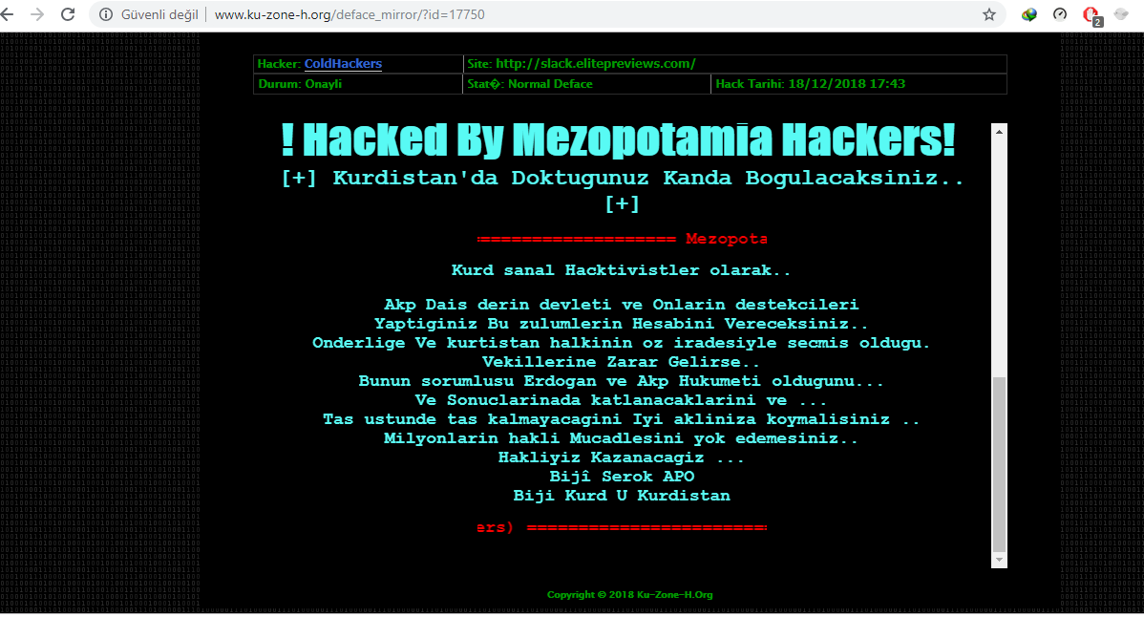Open the slack.elitepreviews.com site link

pyautogui.click(x=595, y=64)
